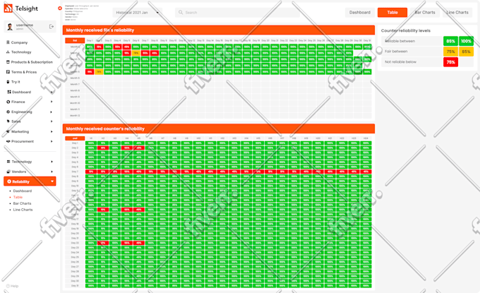This screenshot has width=480, height=293.
Task: Click the Telsight logo icon
Action: [x=8, y=8]
